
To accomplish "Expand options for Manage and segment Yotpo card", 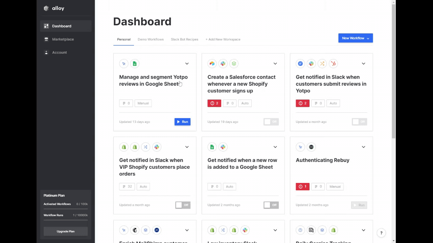I will coord(187,63).
